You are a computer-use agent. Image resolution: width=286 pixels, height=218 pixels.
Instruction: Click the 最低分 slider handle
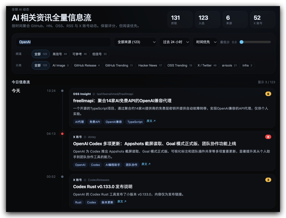point(242,42)
